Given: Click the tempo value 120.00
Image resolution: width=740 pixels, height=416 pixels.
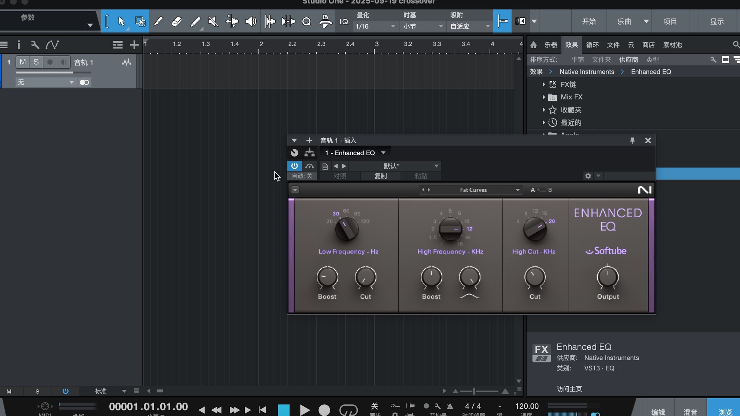Looking at the screenshot, I should (527, 406).
